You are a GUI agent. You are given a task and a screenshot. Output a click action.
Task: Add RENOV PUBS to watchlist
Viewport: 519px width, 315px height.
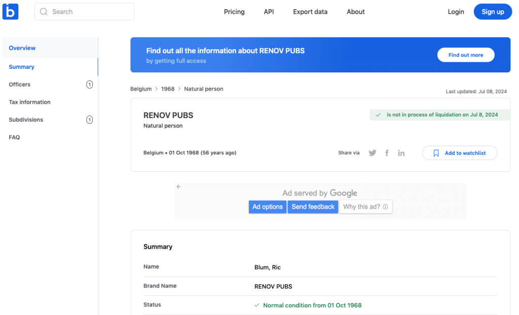(459, 153)
